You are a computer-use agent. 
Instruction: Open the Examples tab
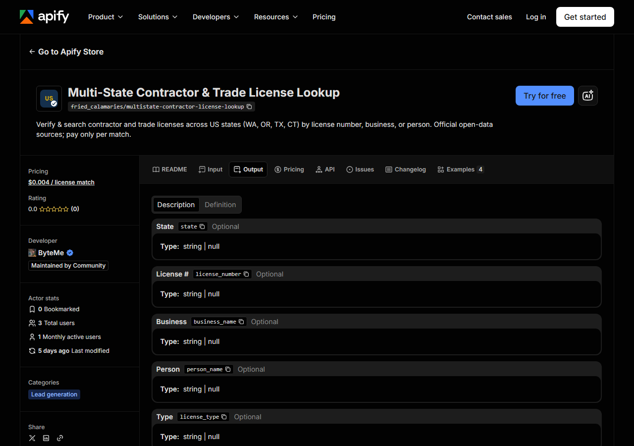(x=461, y=169)
